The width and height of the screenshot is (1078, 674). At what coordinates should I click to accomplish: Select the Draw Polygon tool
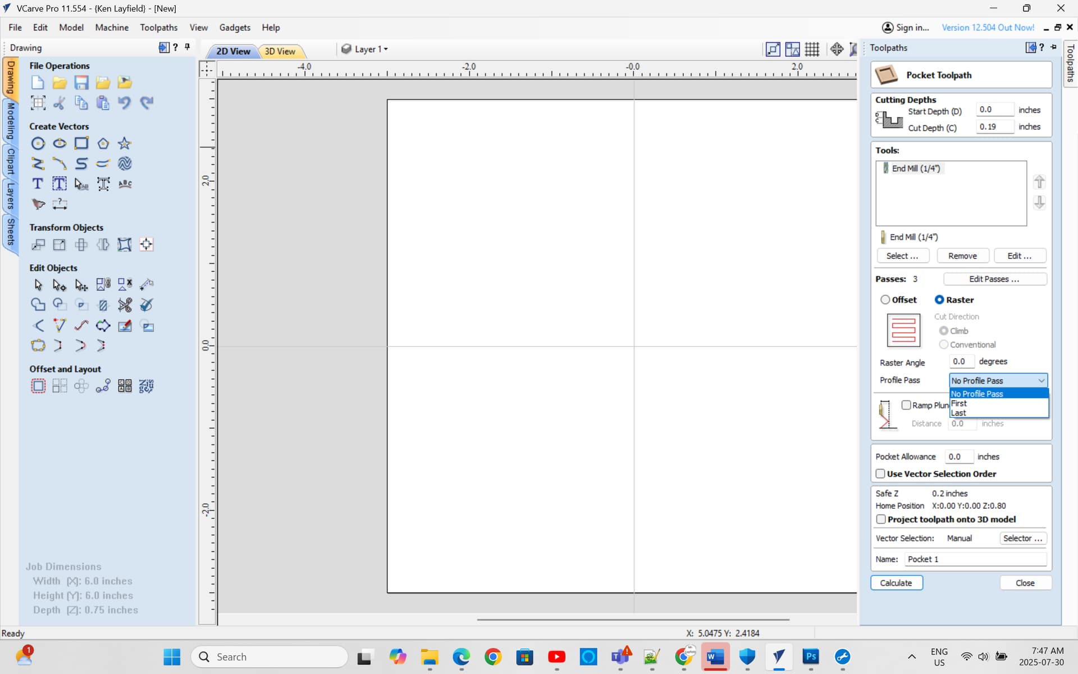click(103, 143)
